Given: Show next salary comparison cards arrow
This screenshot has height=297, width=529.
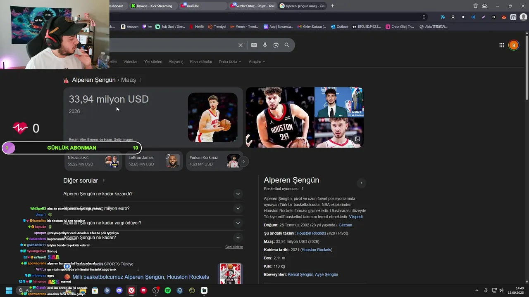Looking at the screenshot, I should point(243,161).
